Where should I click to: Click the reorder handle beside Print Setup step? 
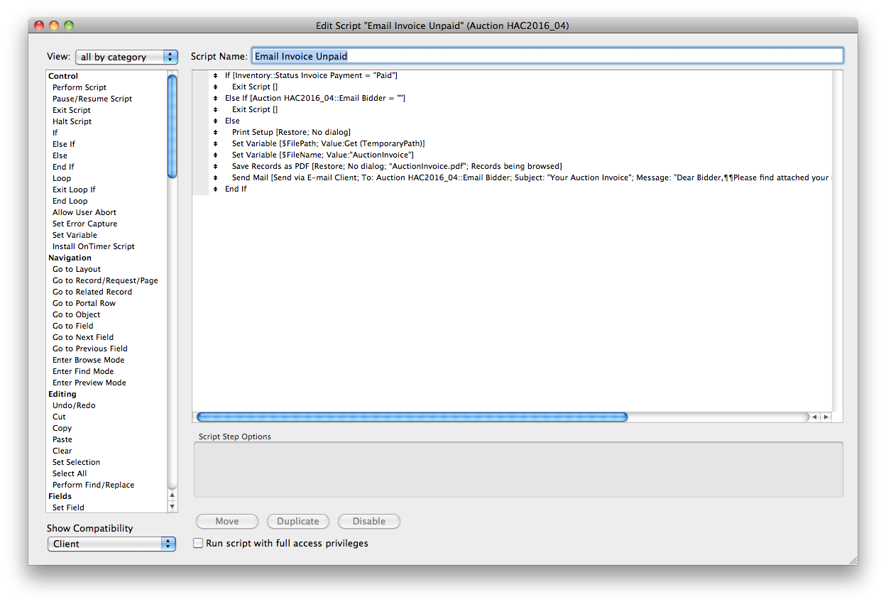[215, 132]
